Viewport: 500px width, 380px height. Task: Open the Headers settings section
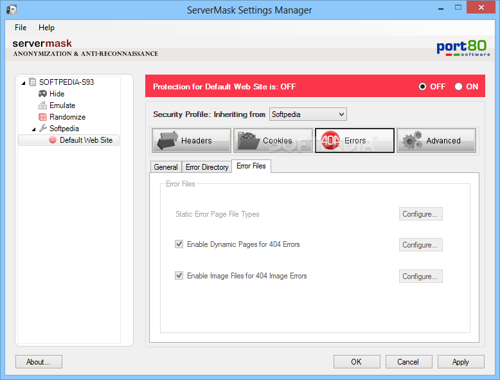192,140
